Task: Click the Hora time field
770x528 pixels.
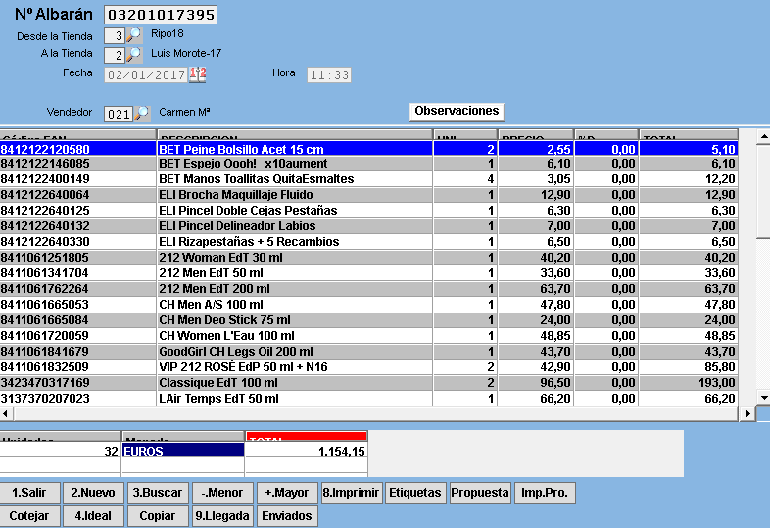Action: click(329, 75)
